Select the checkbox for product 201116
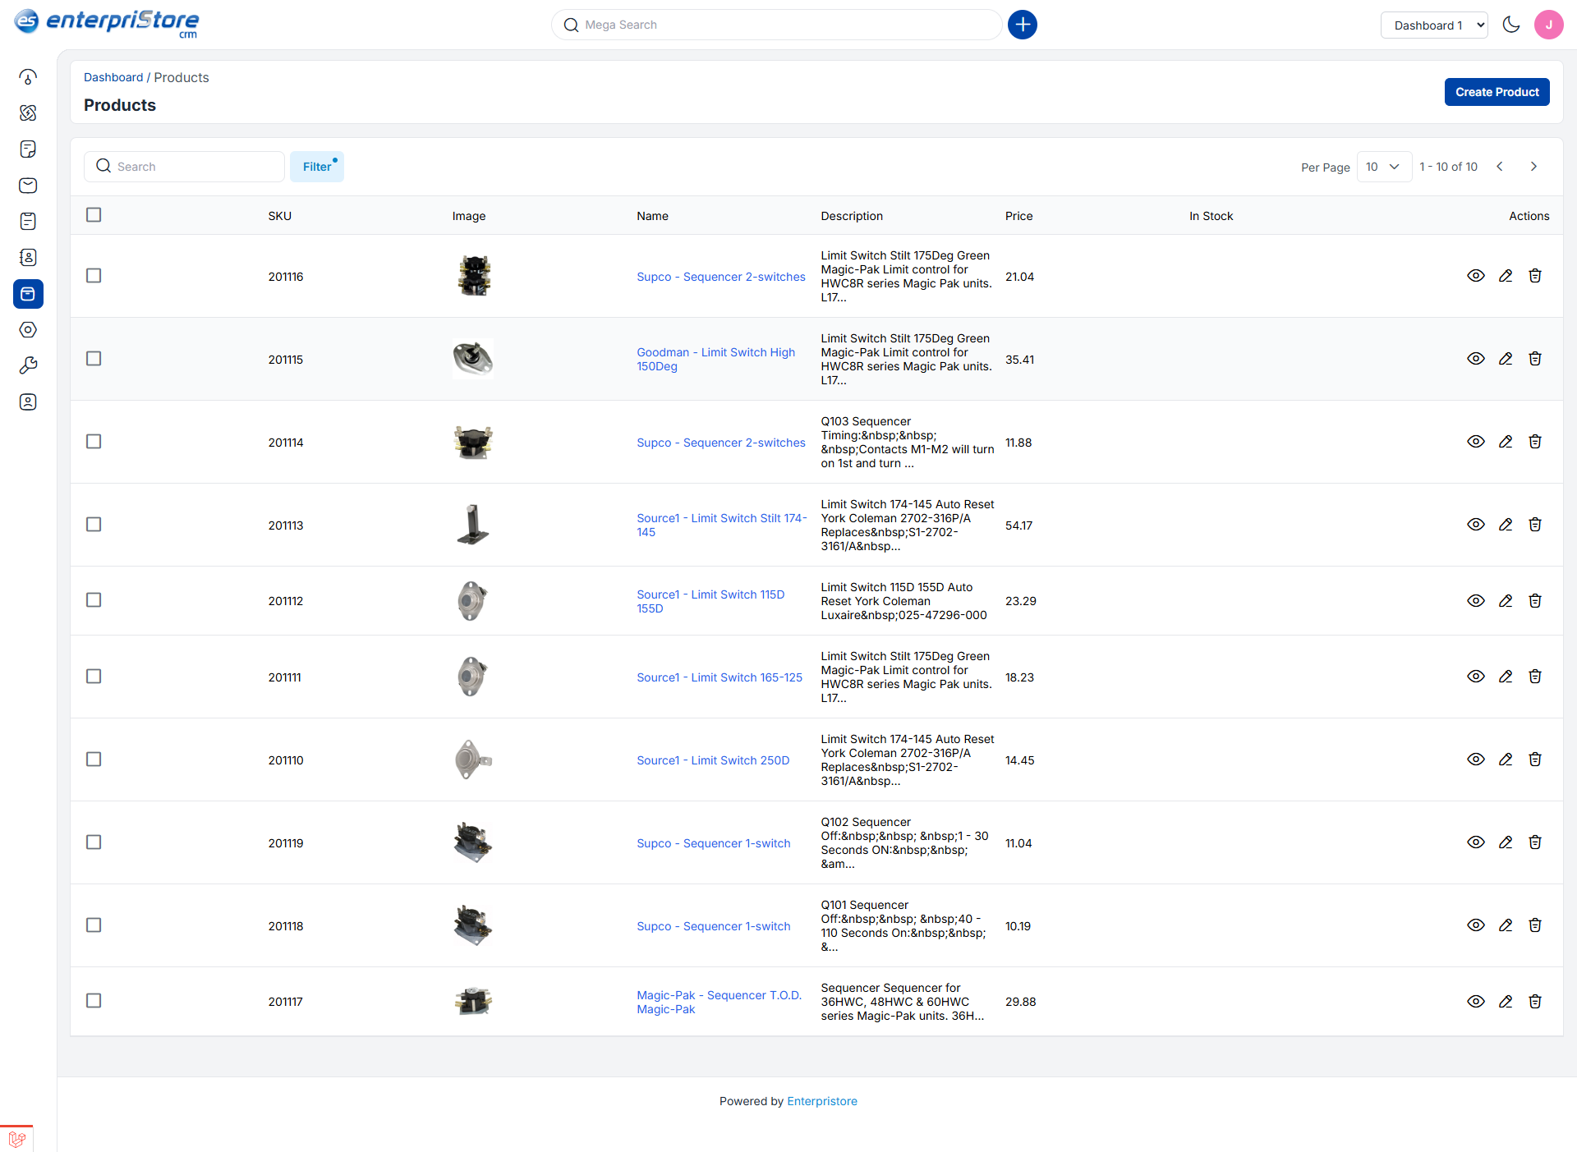1577x1152 pixels. (94, 276)
